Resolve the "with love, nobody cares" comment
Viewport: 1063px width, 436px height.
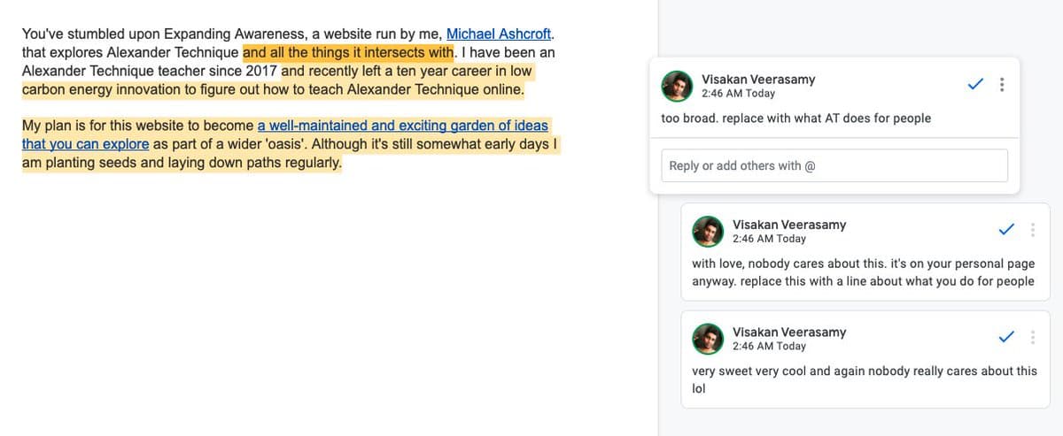coord(1006,230)
